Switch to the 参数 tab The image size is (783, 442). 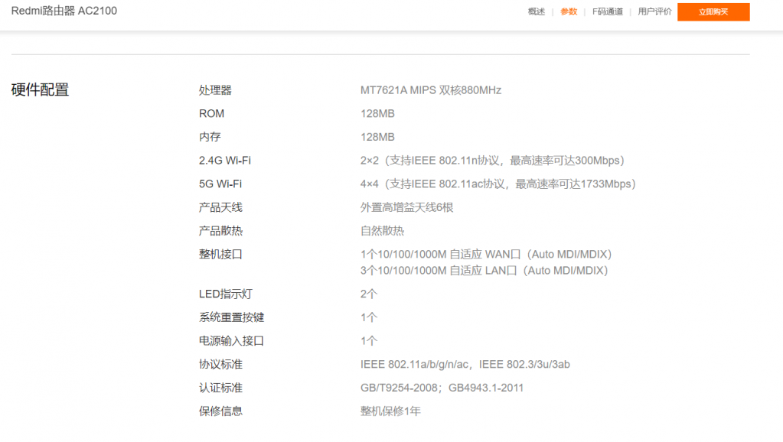(x=569, y=11)
